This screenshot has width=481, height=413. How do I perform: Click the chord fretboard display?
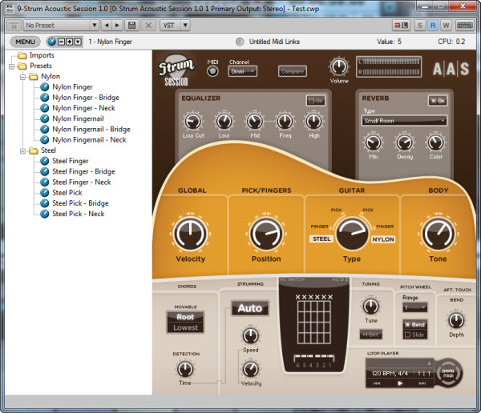pos(313,322)
